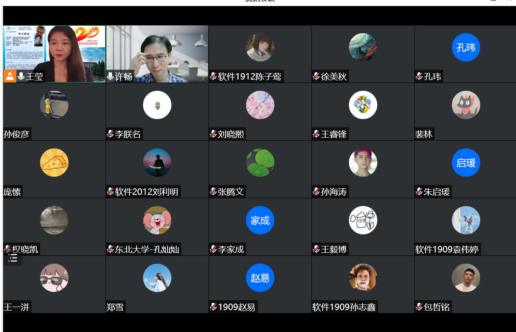
Task: Click the muted mic icon beside 包哲铭
Action: pyautogui.click(x=419, y=307)
